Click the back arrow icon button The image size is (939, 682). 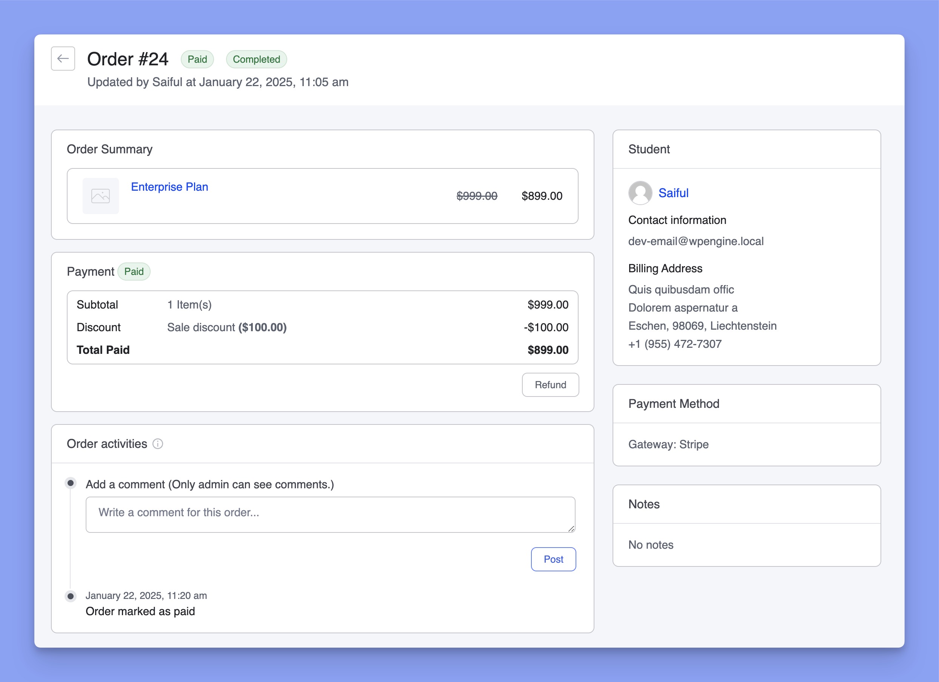(63, 59)
